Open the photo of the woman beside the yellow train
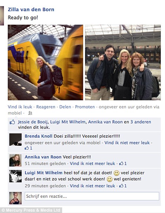This screenshot has width=165, height=213. pyautogui.click(x=45, y=62)
